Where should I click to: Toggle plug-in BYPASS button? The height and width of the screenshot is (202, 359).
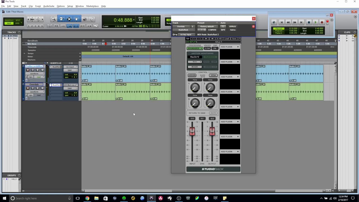pyautogui.click(x=233, y=27)
